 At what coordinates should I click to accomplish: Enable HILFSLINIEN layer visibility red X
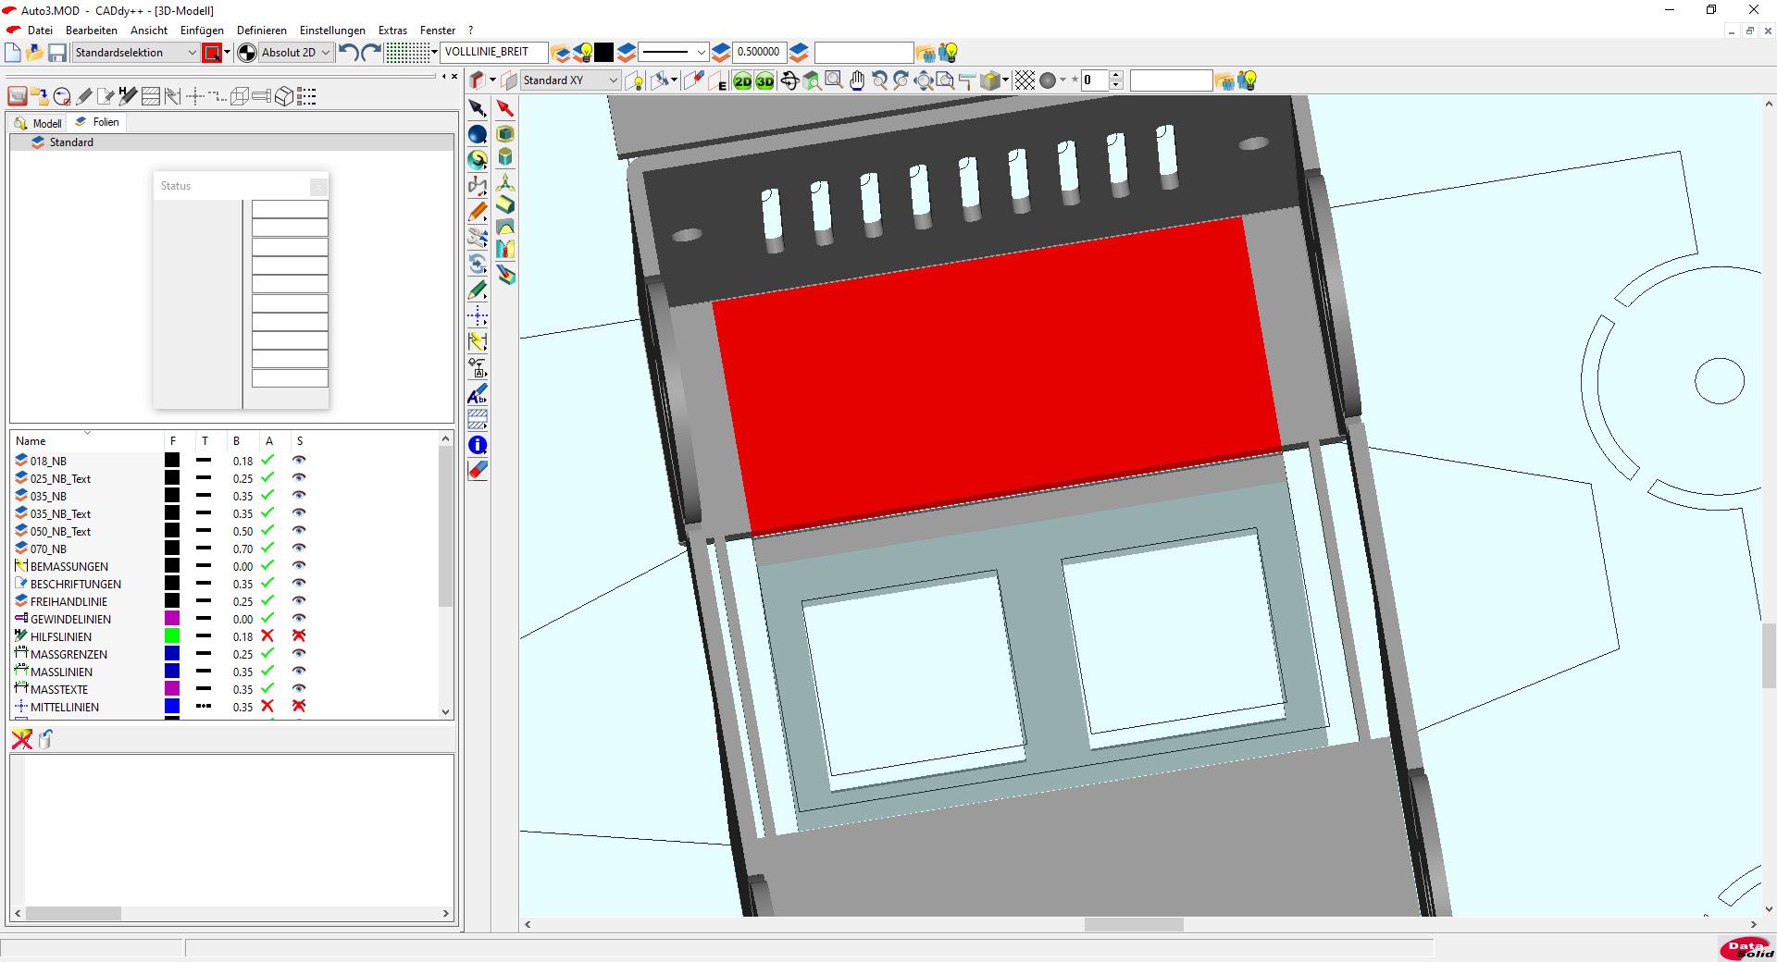point(299,636)
